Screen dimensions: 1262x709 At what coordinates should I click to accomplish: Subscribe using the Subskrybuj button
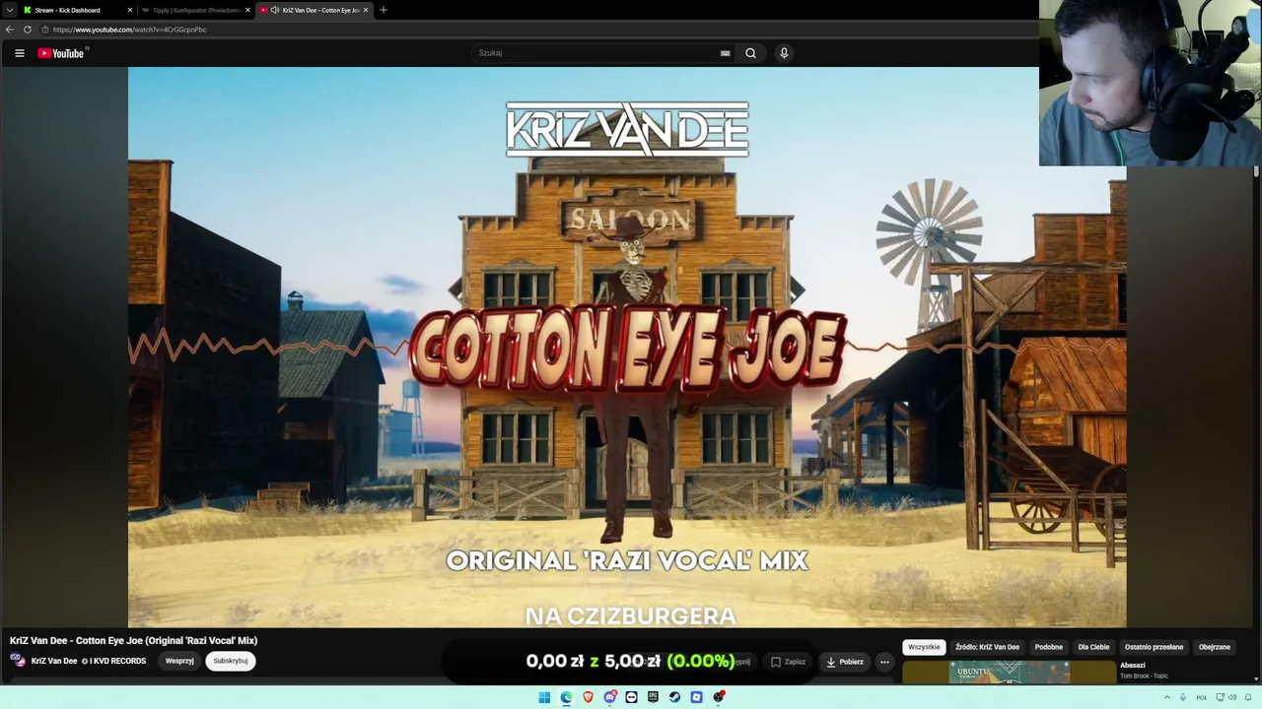231,661
